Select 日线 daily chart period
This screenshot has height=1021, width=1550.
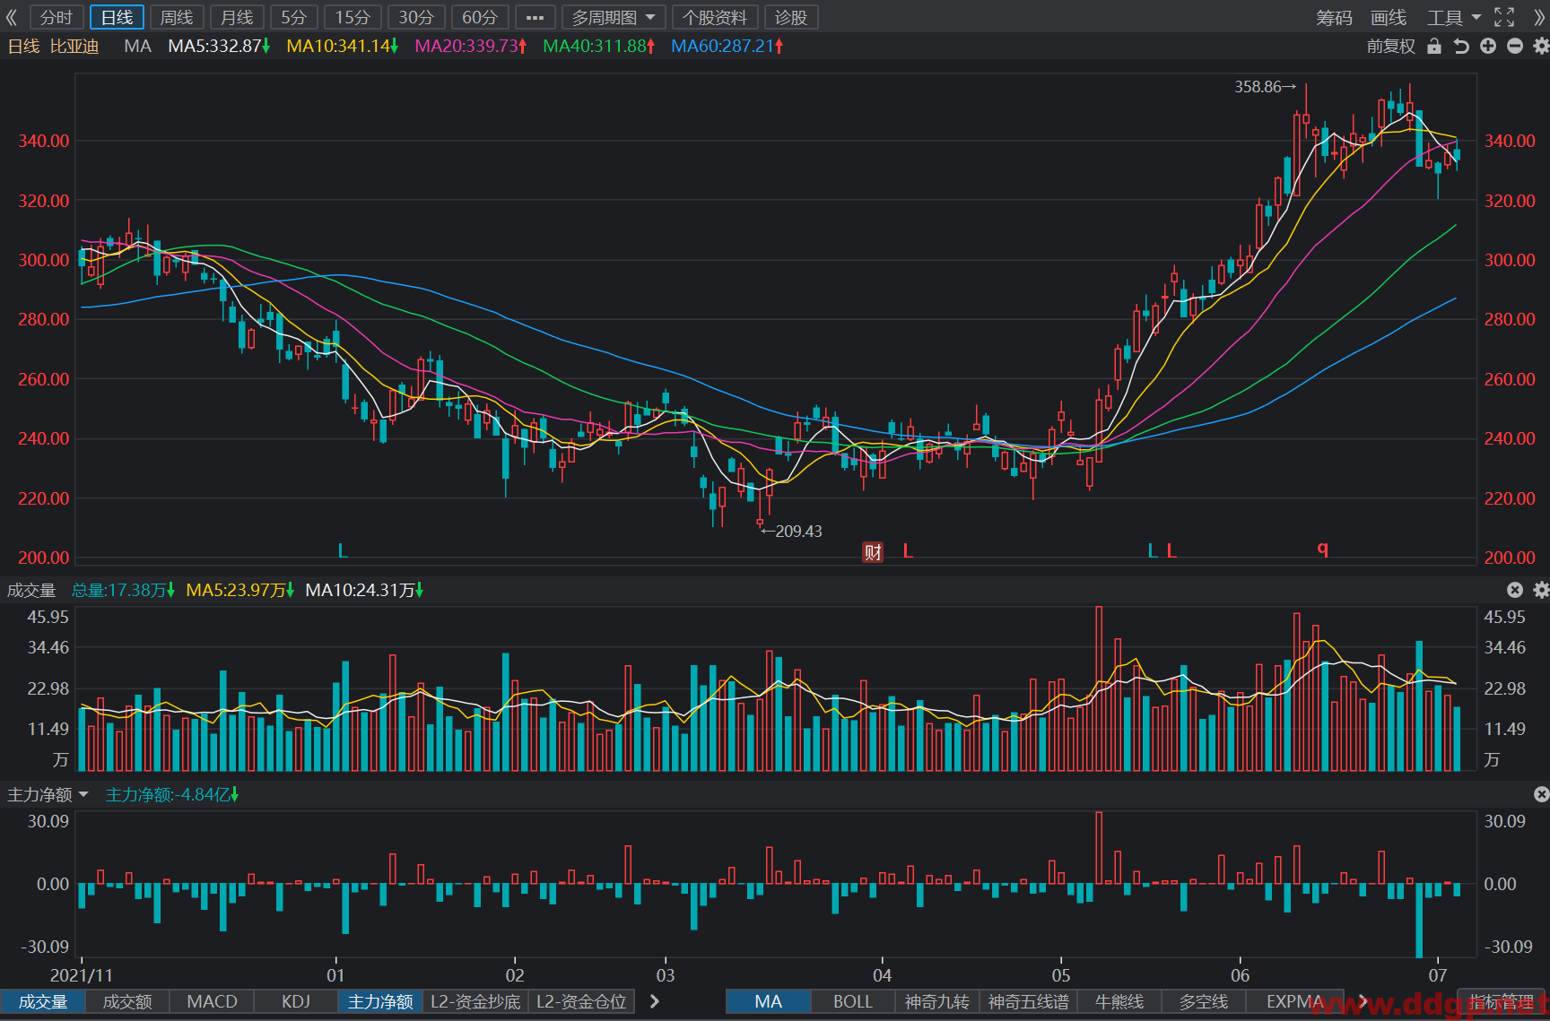[x=117, y=17]
